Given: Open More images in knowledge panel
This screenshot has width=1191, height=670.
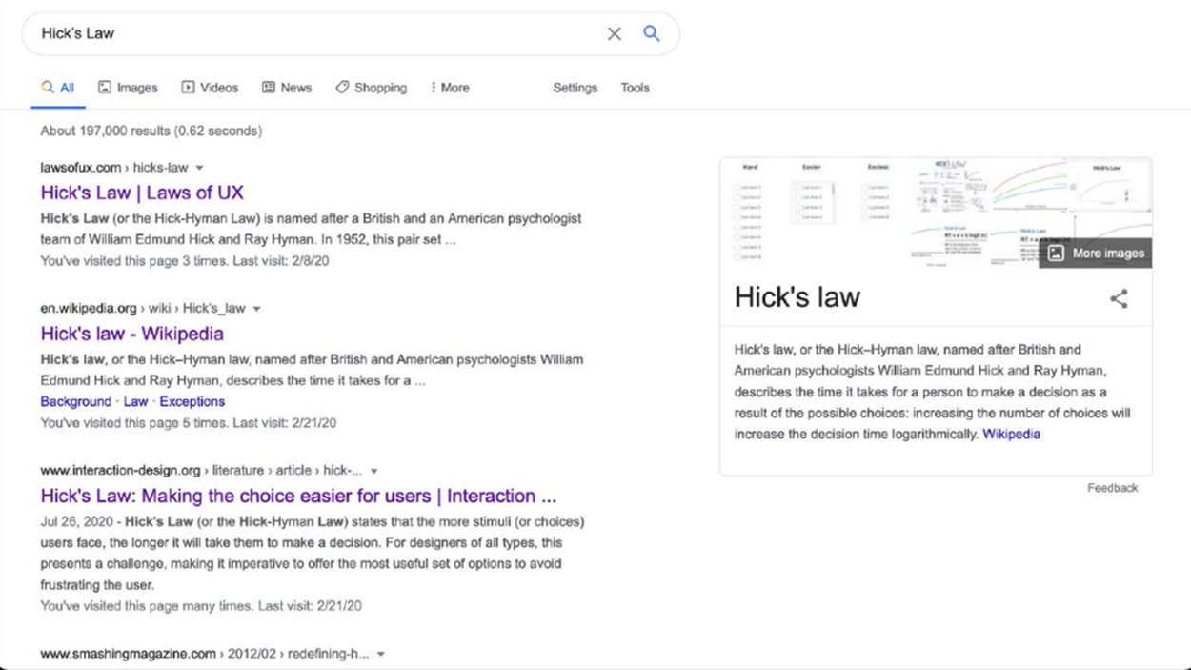Looking at the screenshot, I should [x=1096, y=254].
